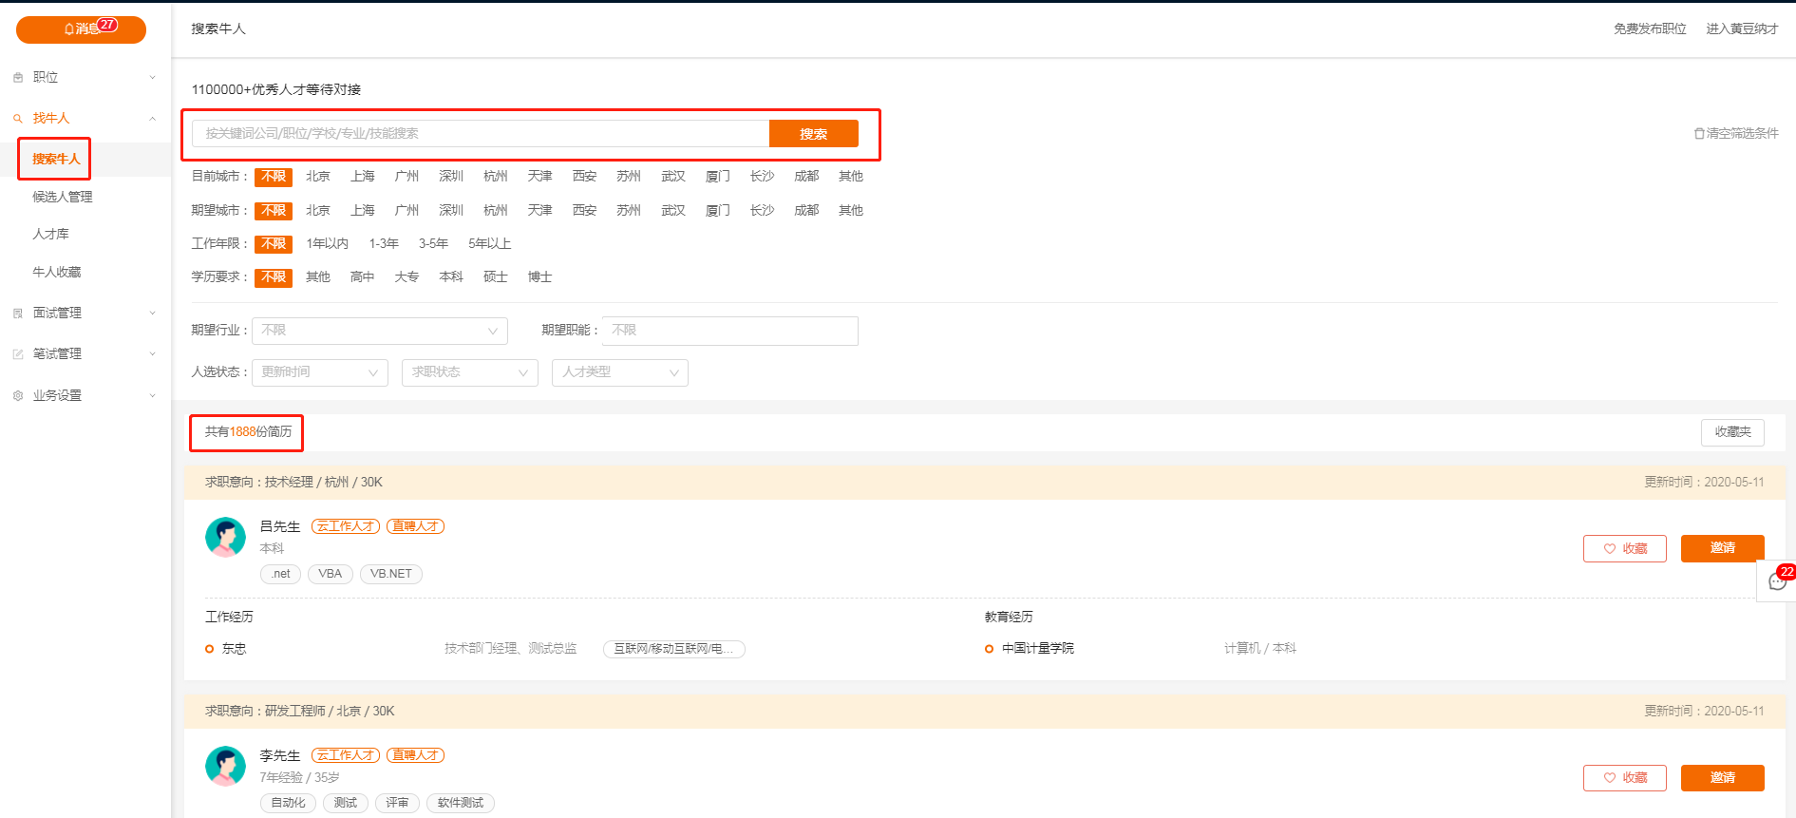Image resolution: width=1796 pixels, height=818 pixels.
Task: Click the 自动化 skill tag
Action: (289, 803)
